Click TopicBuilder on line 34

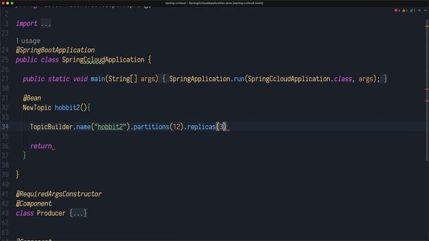pos(51,127)
